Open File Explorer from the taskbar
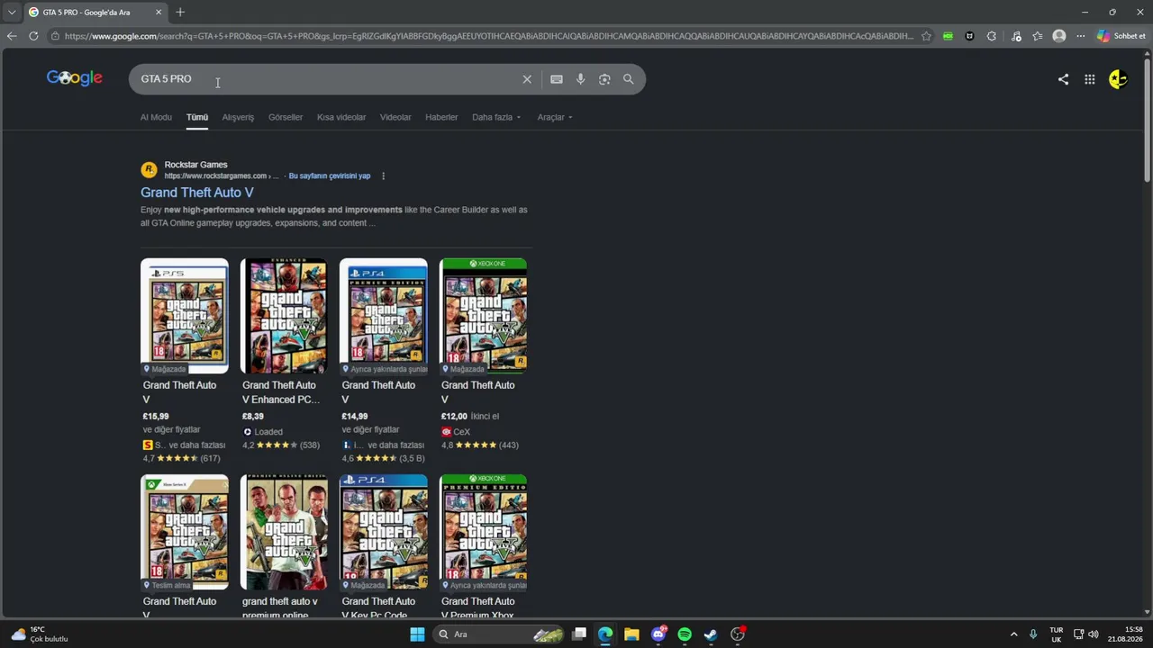 pos(631,634)
